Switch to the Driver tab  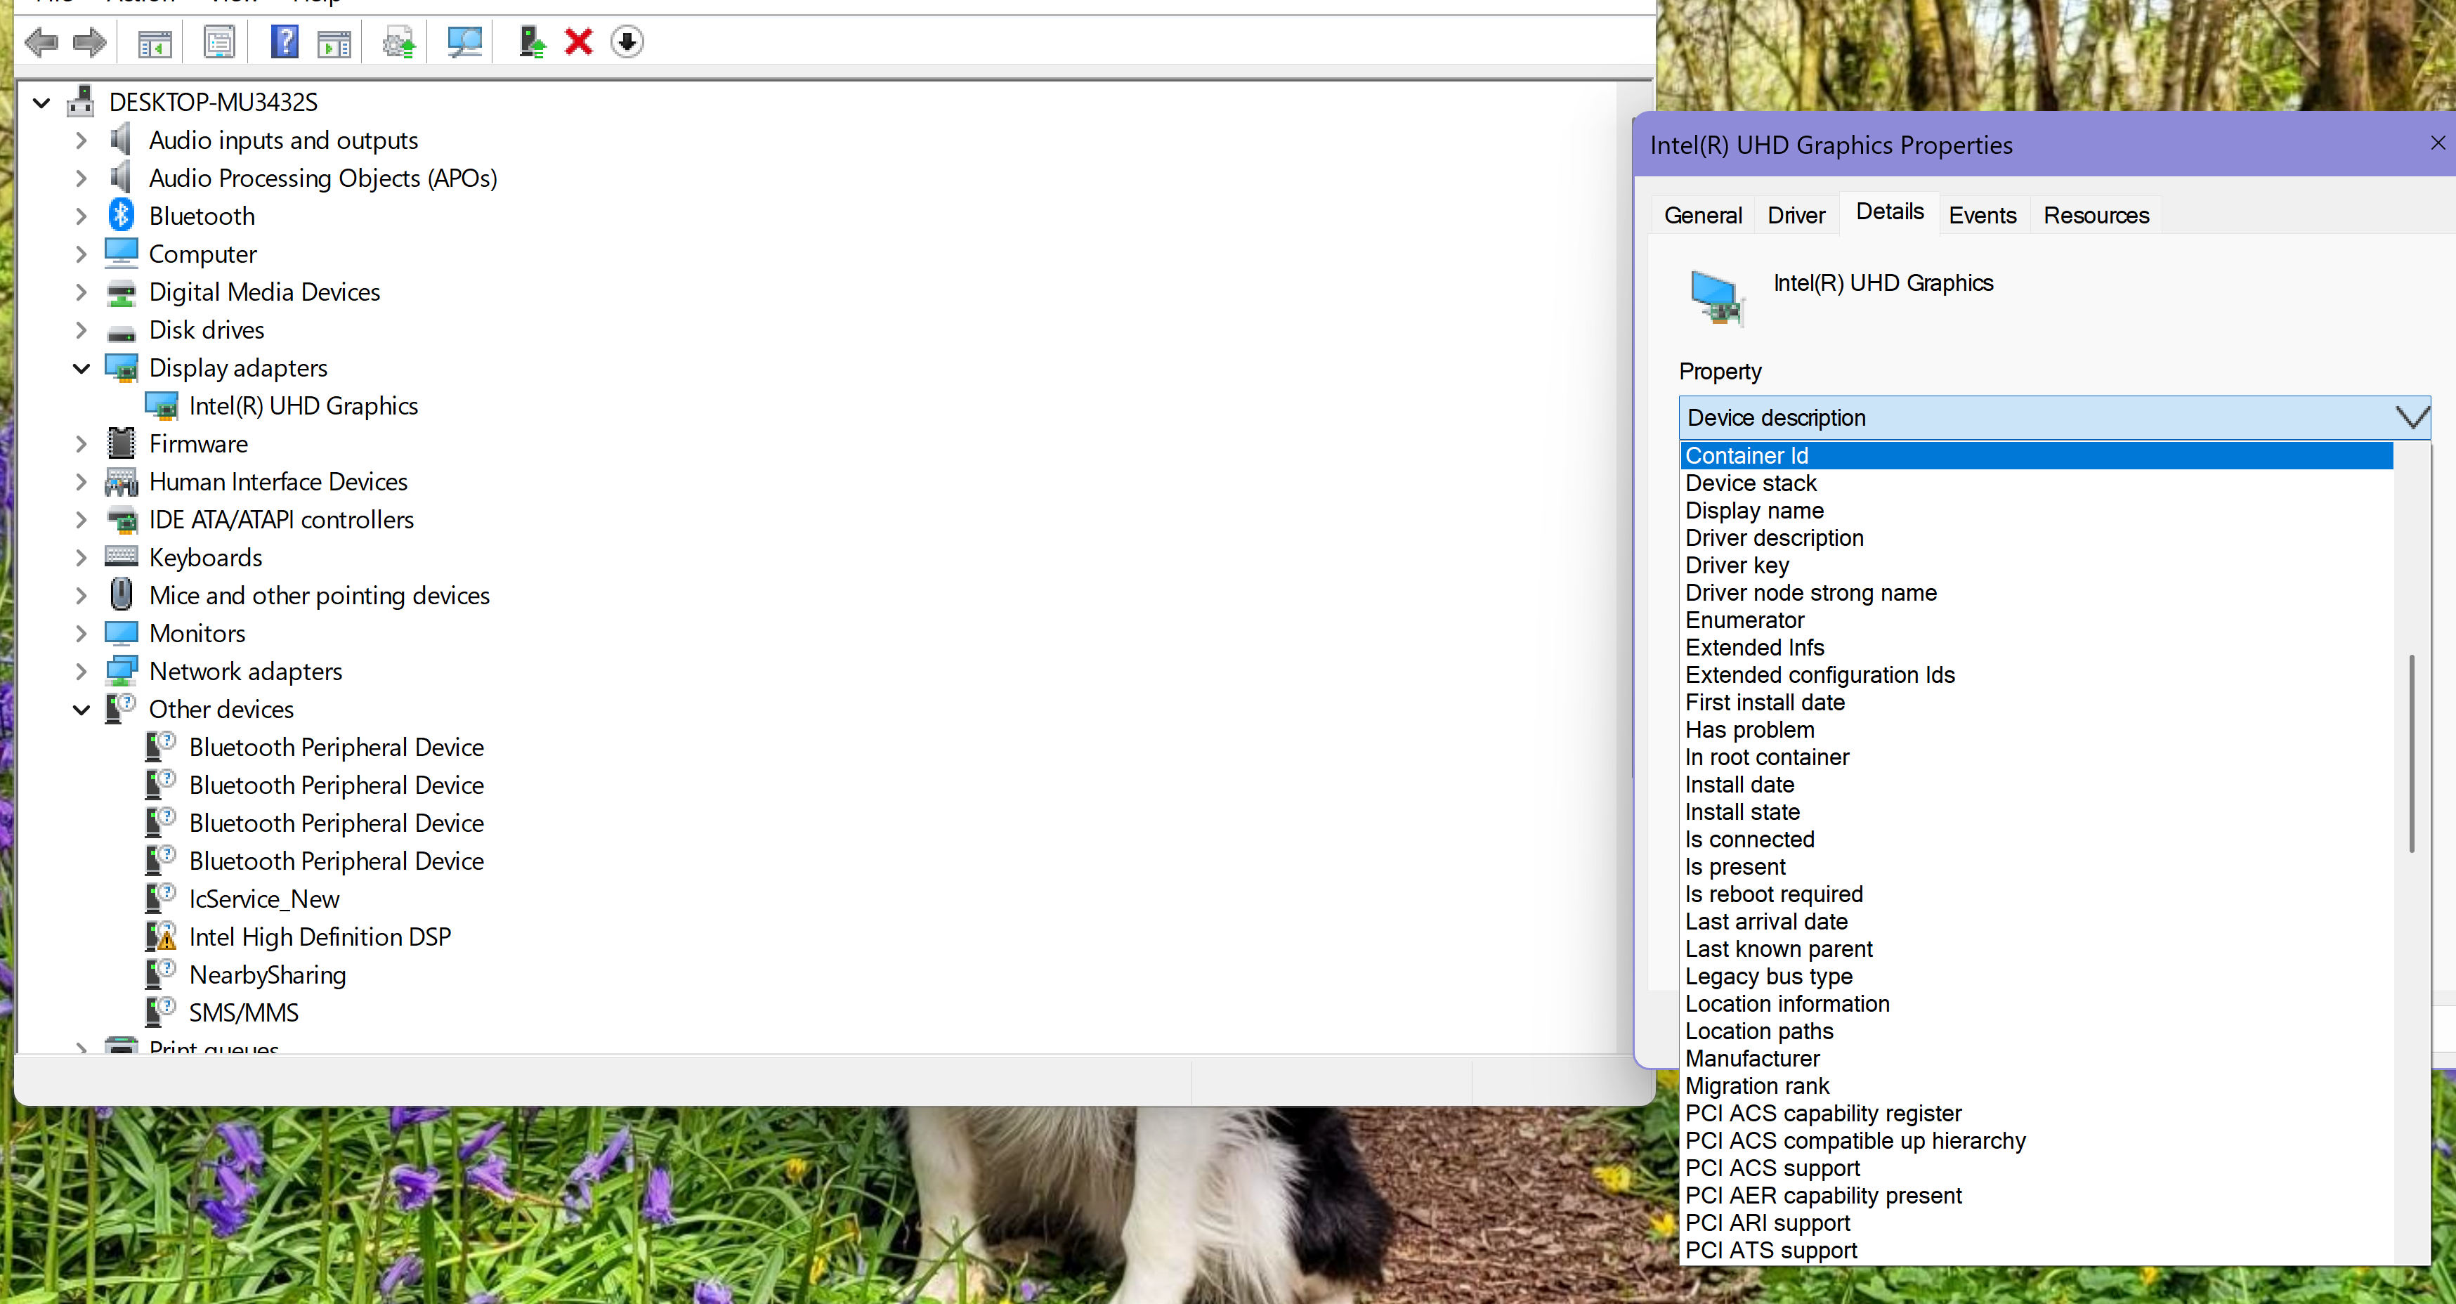tap(1796, 216)
